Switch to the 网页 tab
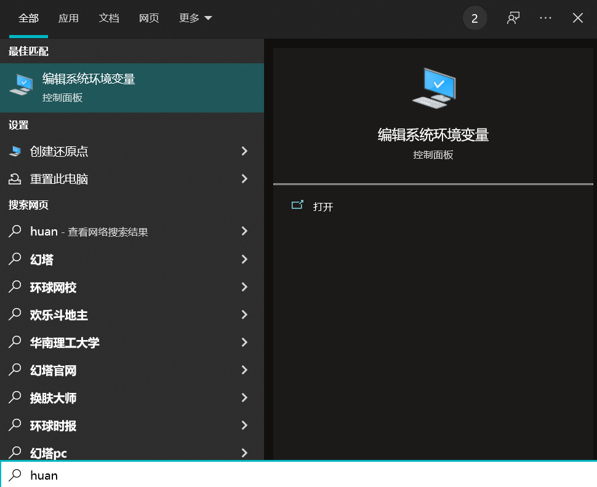 coord(149,18)
